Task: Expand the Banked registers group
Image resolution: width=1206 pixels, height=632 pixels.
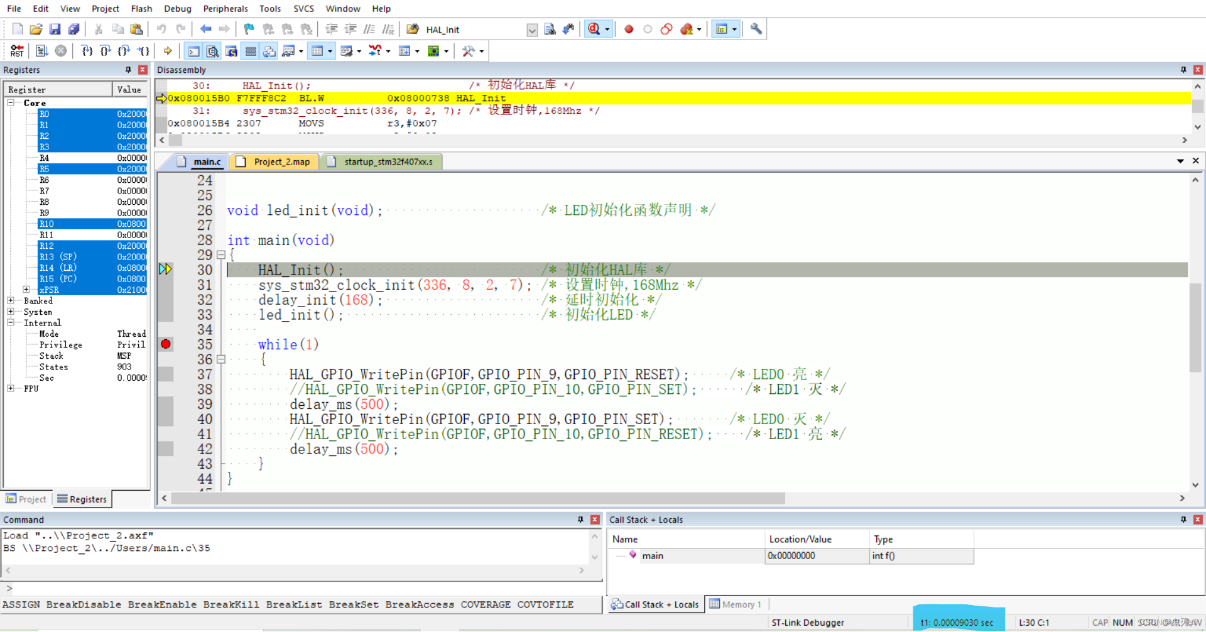Action: [x=11, y=301]
